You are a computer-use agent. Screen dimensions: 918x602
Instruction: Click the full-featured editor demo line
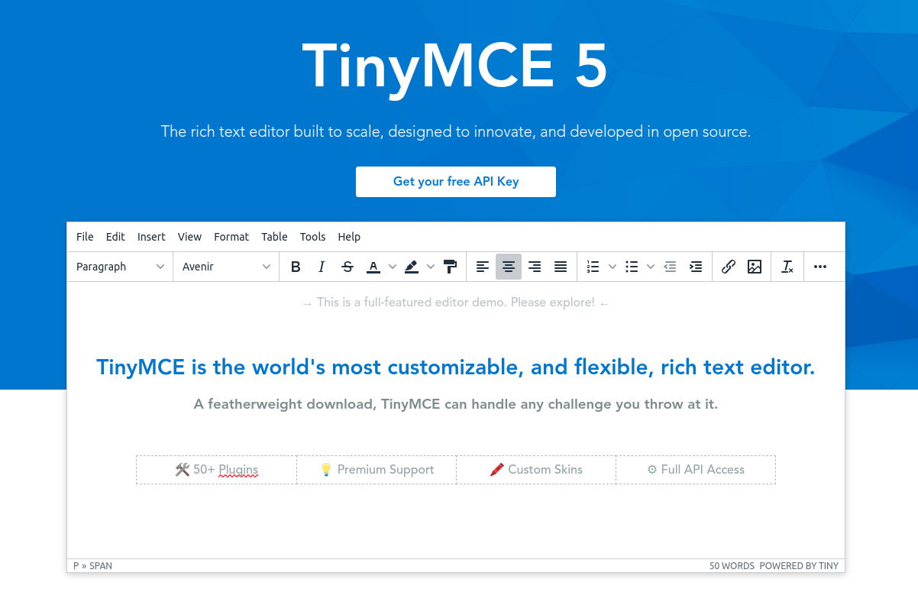coord(456,303)
